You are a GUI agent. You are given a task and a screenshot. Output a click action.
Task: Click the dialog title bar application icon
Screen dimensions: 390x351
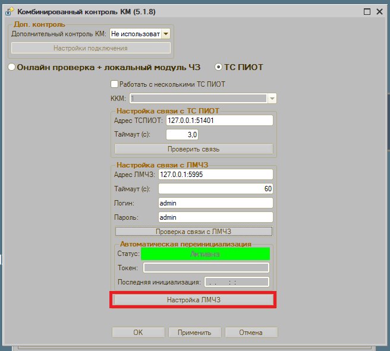(10, 11)
